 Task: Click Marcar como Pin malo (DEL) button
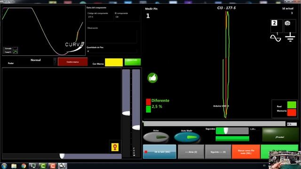246,152
